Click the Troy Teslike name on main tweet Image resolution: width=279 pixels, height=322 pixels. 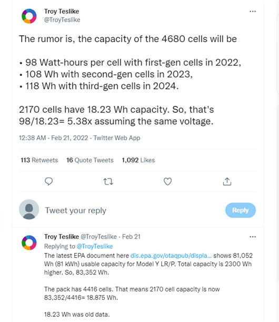pos(62,11)
